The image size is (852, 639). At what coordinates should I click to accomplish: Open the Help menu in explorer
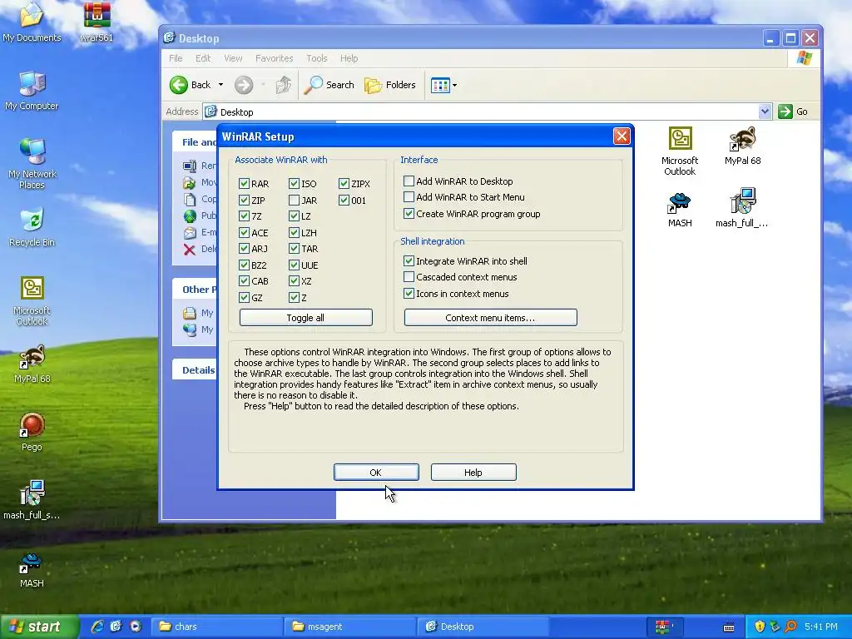click(349, 58)
